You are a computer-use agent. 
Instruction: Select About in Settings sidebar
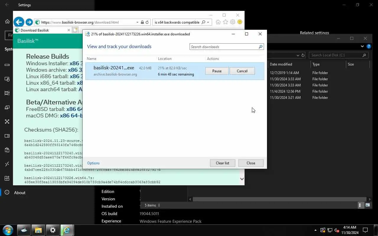click(x=20, y=193)
